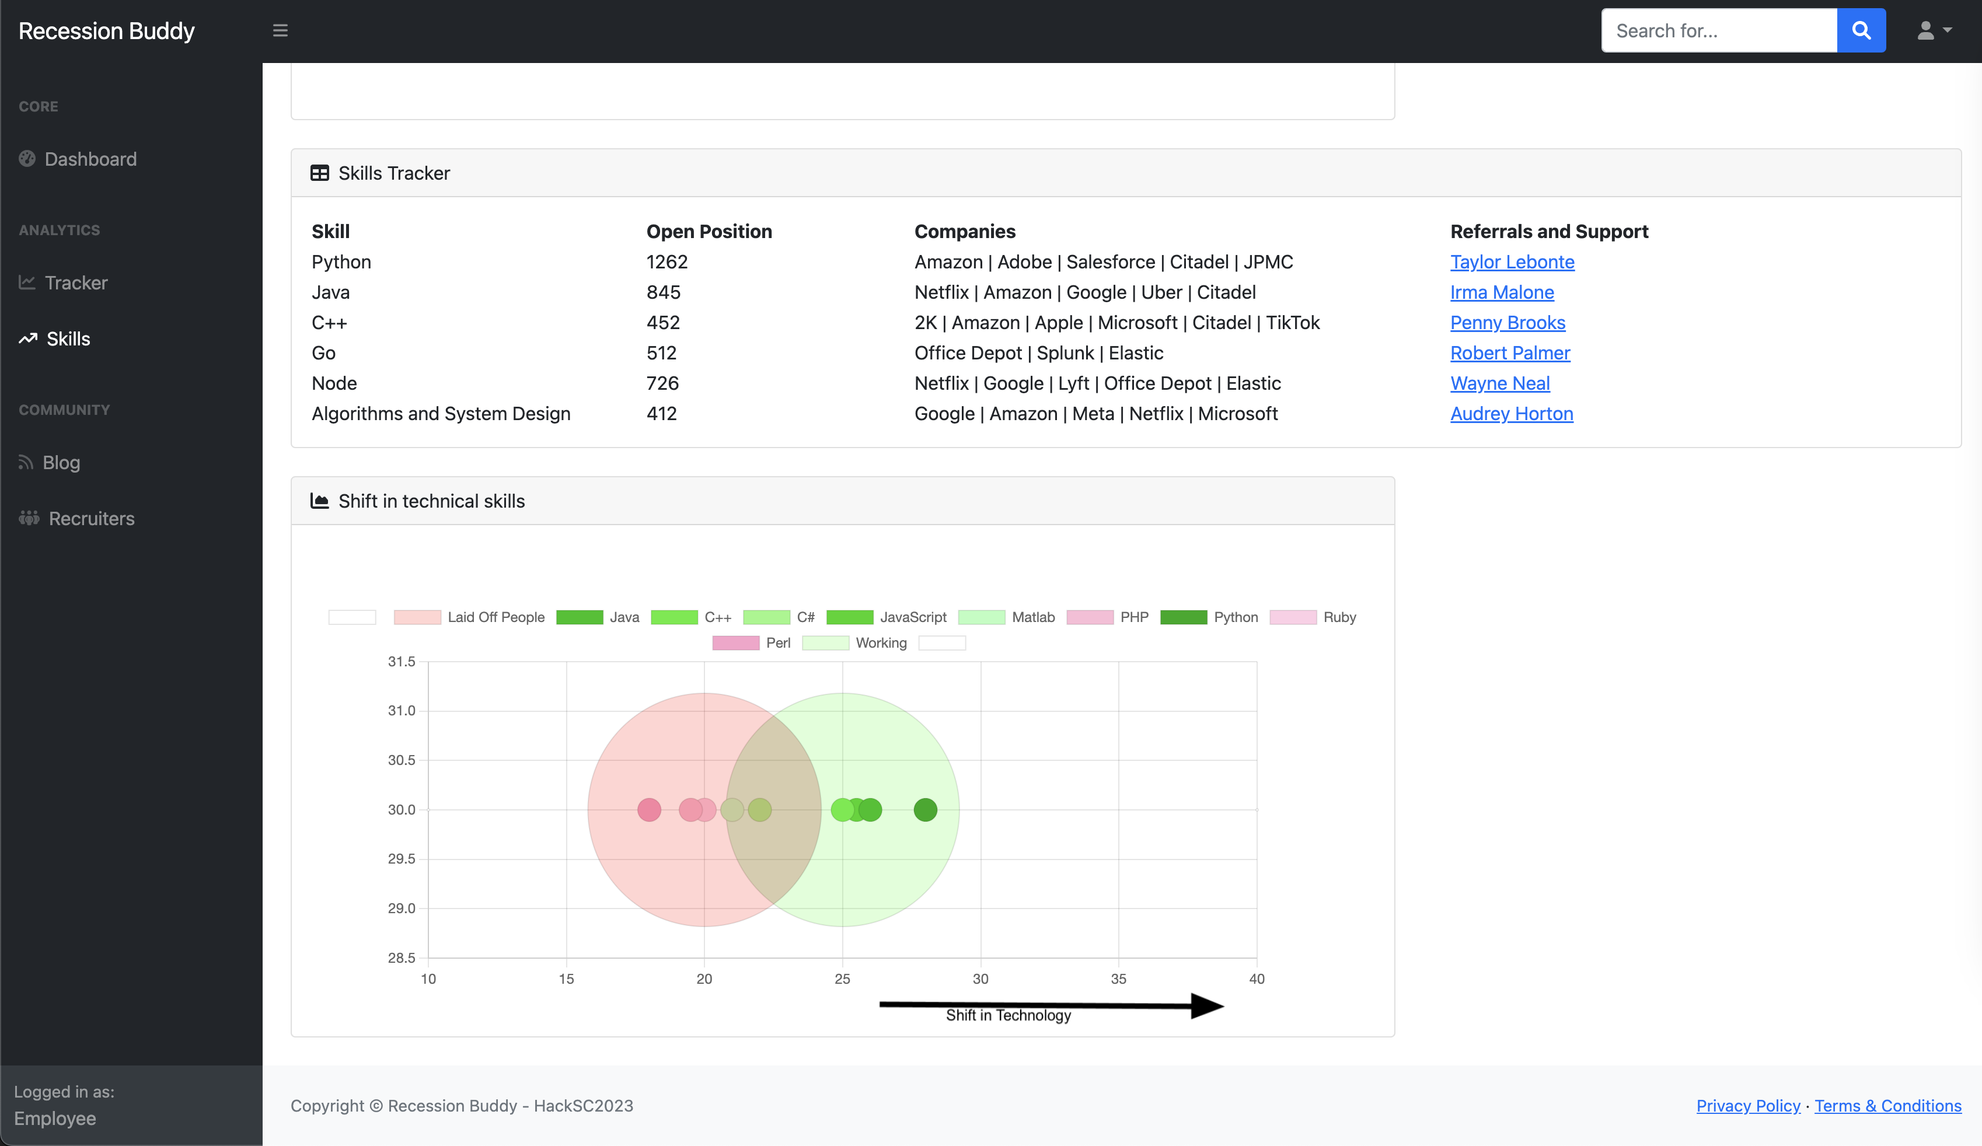Image resolution: width=1982 pixels, height=1146 pixels.
Task: Click the Blog RSS feed icon
Action: [26, 463]
